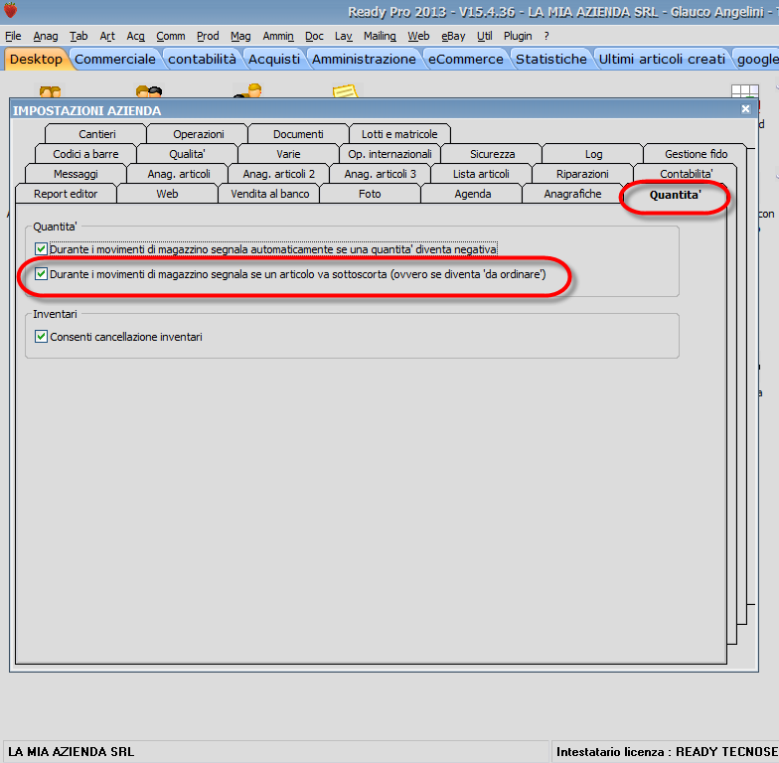Close the Impostazioni Azienda dialog
This screenshot has width=779, height=763.
pos(745,109)
